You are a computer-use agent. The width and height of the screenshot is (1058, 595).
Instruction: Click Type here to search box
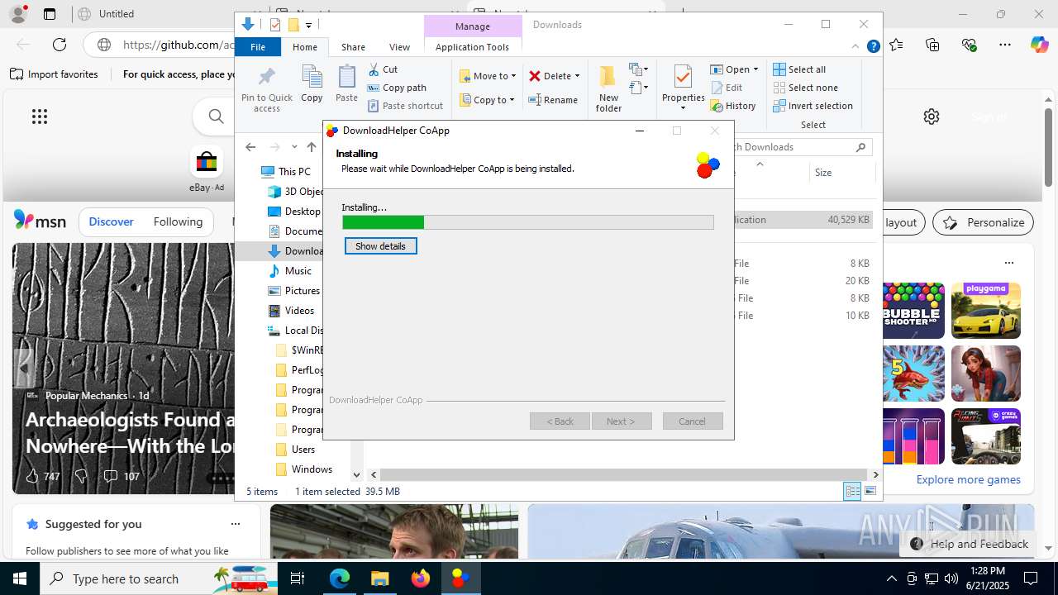pos(159,578)
